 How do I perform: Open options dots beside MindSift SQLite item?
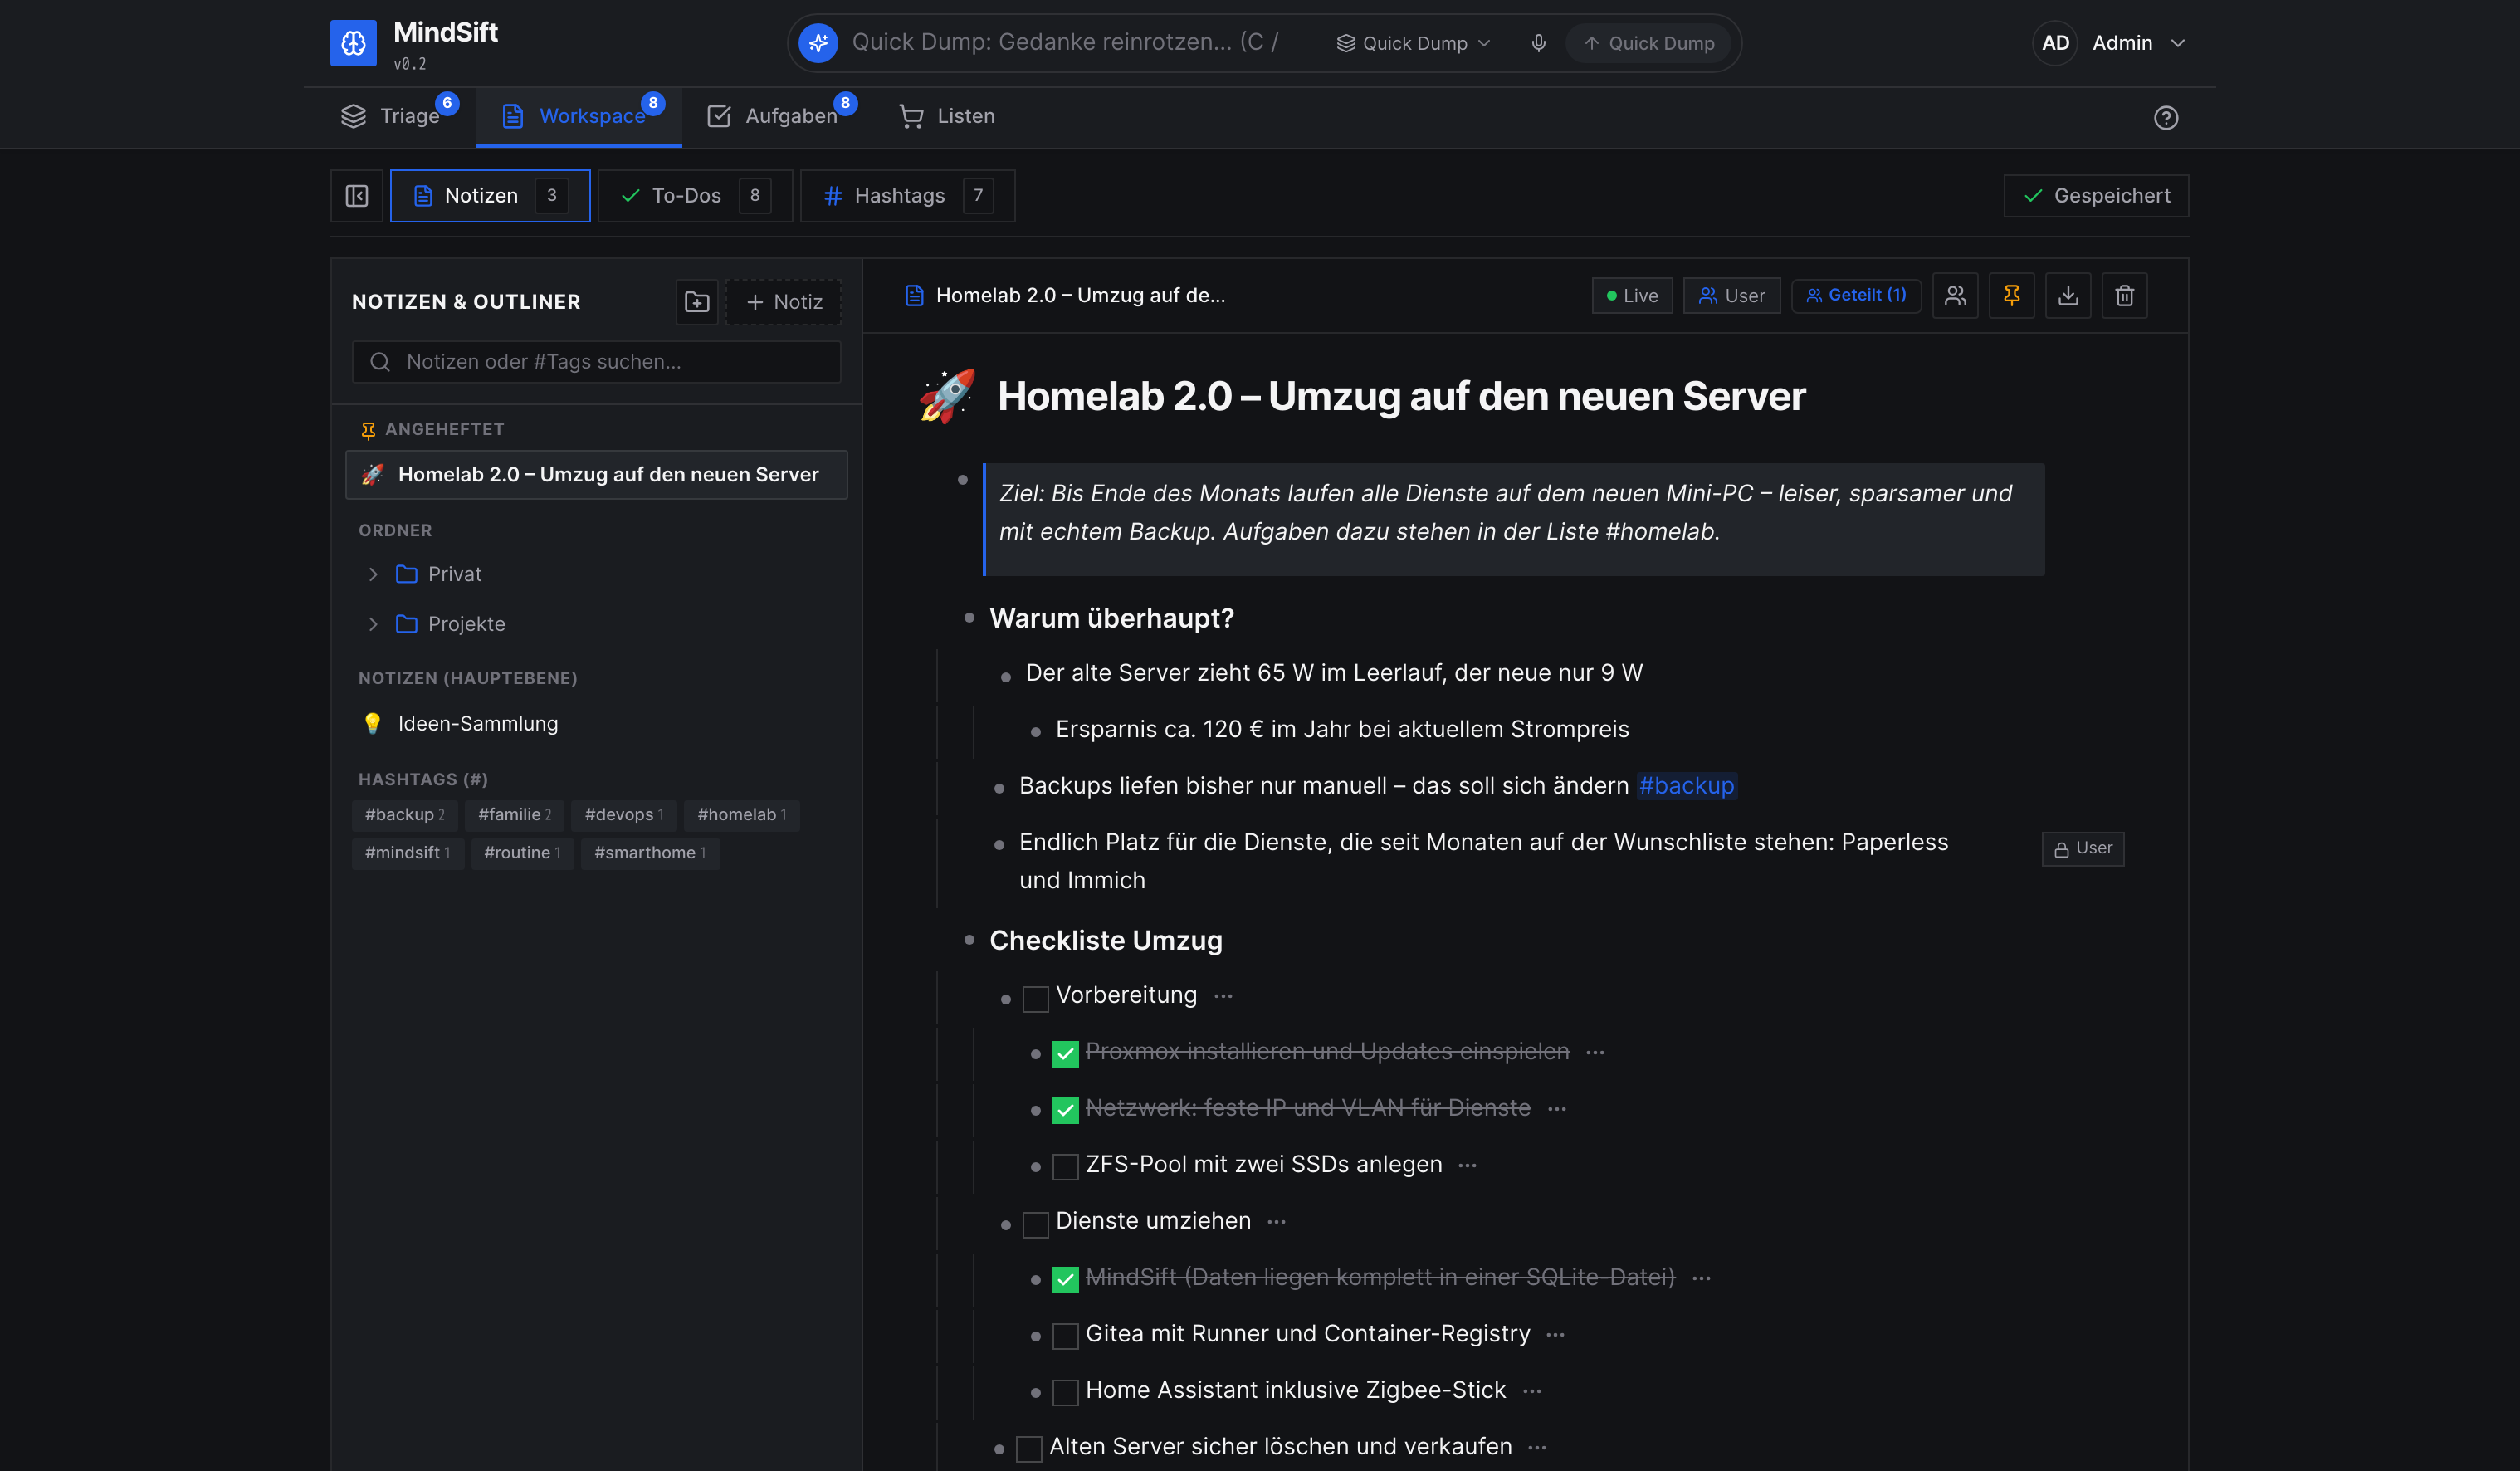coord(1701,1278)
